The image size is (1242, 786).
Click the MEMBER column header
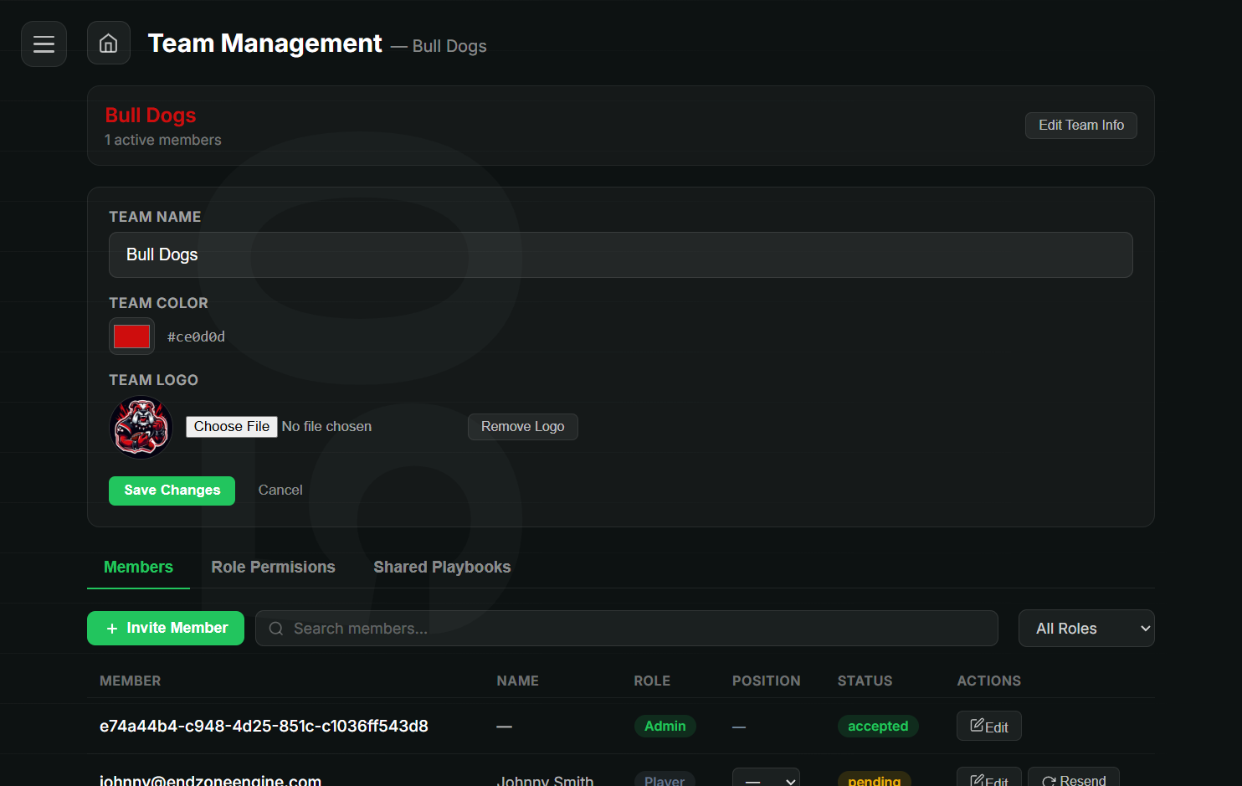coord(130,681)
